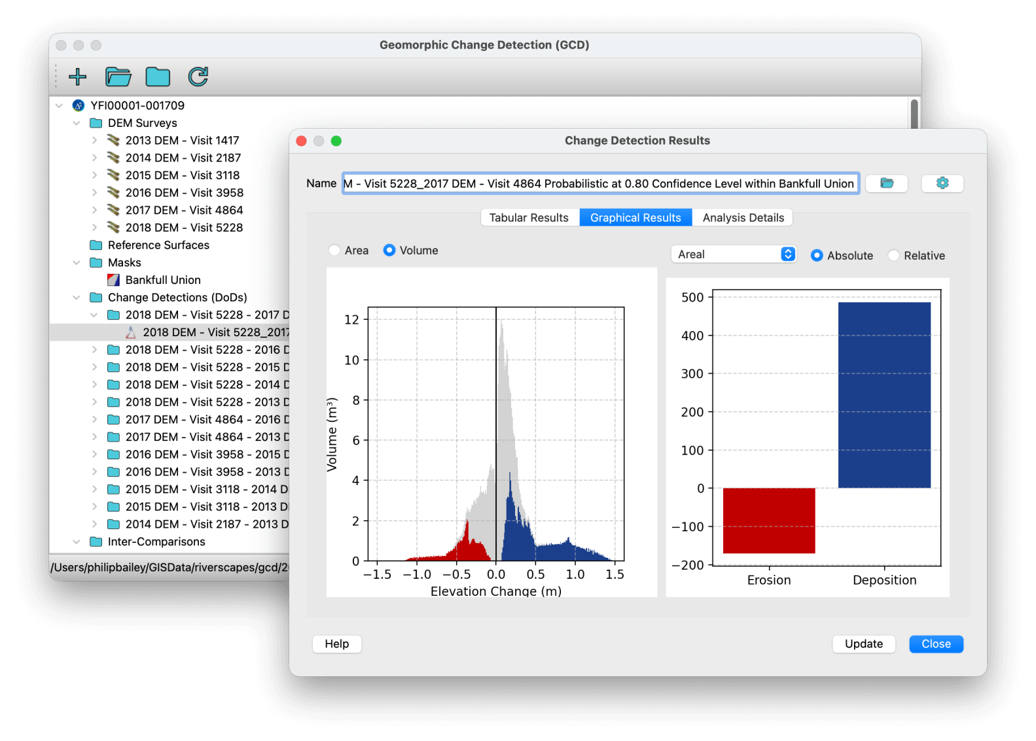This screenshot has width=1036, height=741.
Task: Click the Reference Surfaces folder icon
Action: [96, 245]
